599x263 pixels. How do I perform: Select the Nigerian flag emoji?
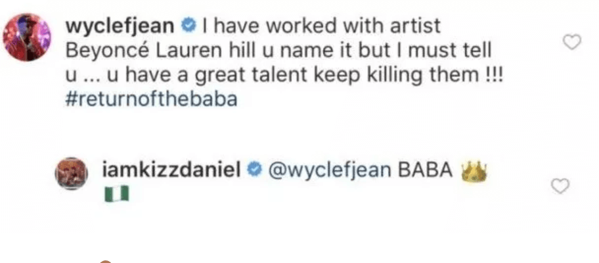(116, 194)
